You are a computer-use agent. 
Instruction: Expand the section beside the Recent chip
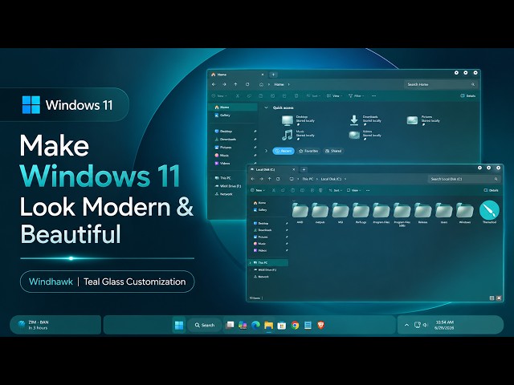266,151
